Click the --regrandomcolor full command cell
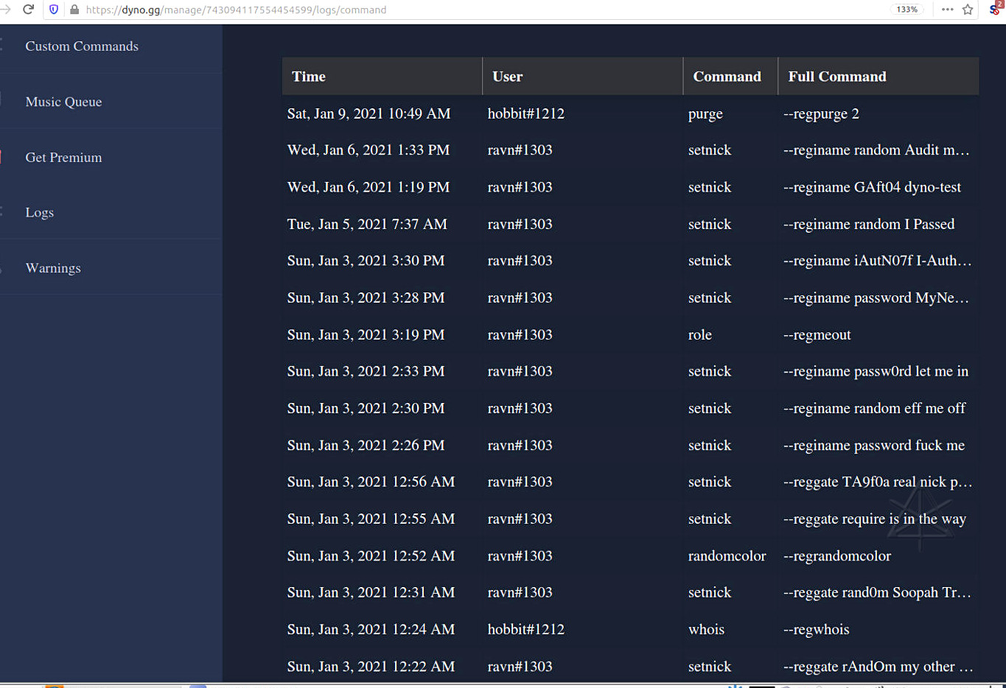This screenshot has height=688, width=1006. click(837, 556)
